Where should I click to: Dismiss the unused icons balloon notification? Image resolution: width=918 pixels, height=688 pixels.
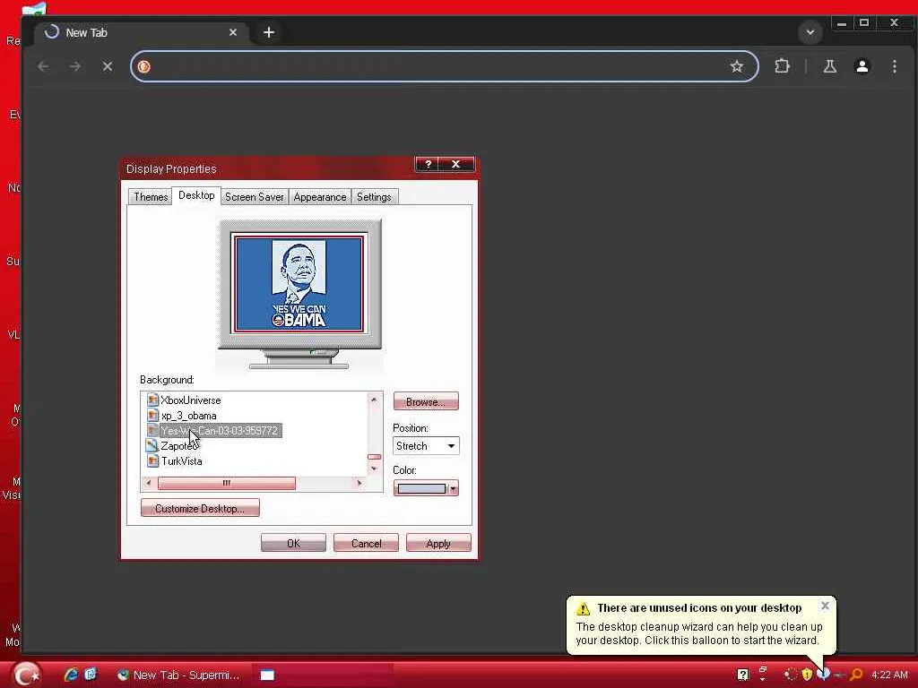point(825,606)
